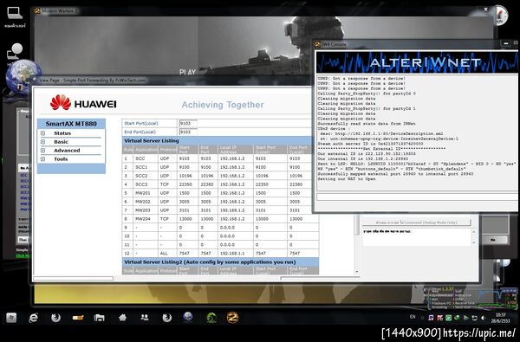Expand the Status tree node plus box
The width and height of the screenshot is (520, 342).
[42, 133]
